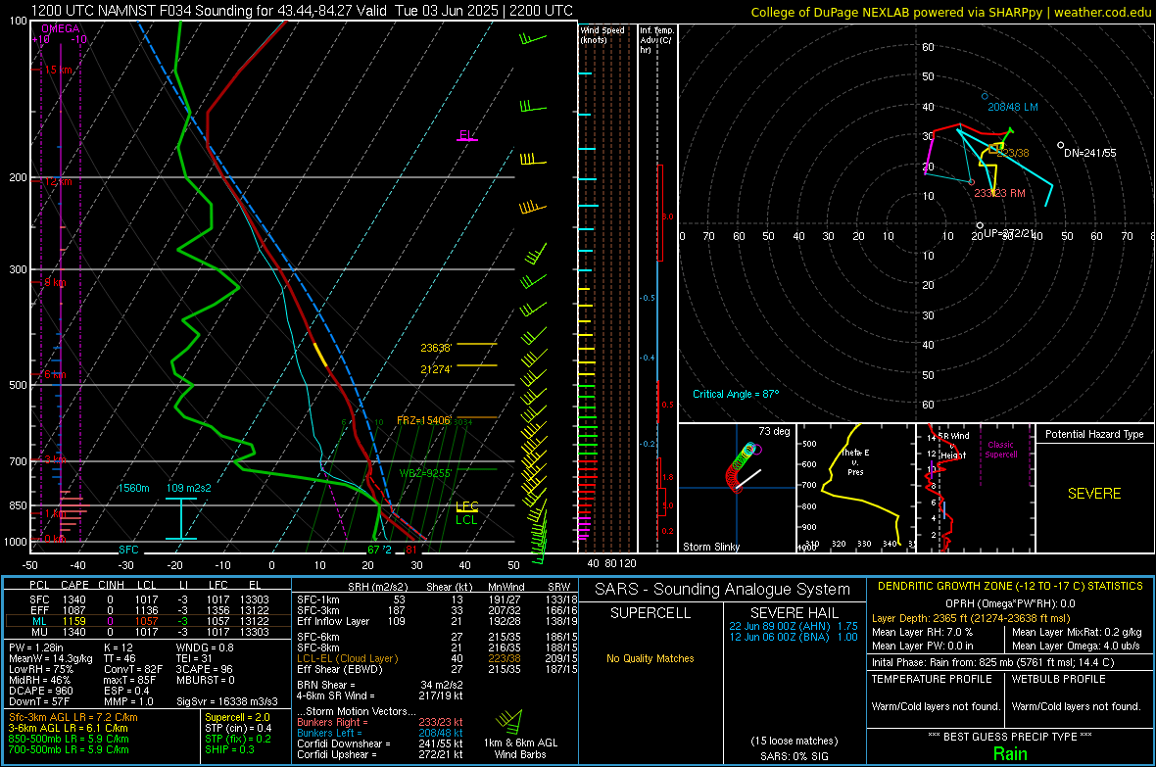Image resolution: width=1156 pixels, height=767 pixels.
Task: Click the Supercell = 2.0 parameter
Action: click(237, 718)
